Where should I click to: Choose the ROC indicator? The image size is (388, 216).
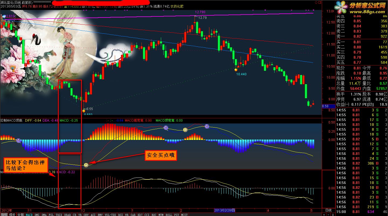[x=154, y=215]
